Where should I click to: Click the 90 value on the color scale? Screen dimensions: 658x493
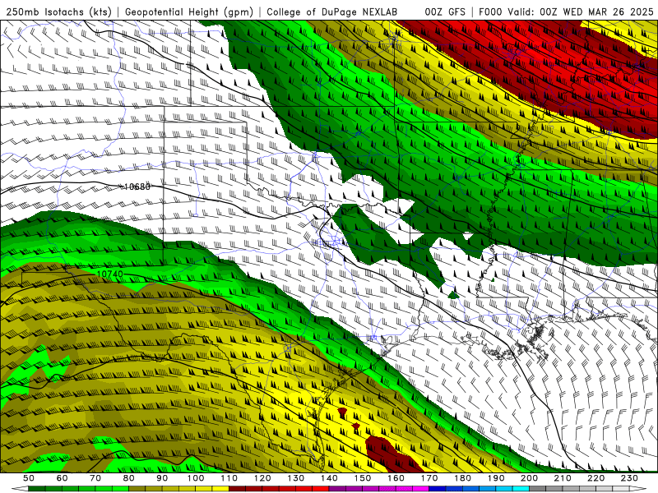[162, 478]
